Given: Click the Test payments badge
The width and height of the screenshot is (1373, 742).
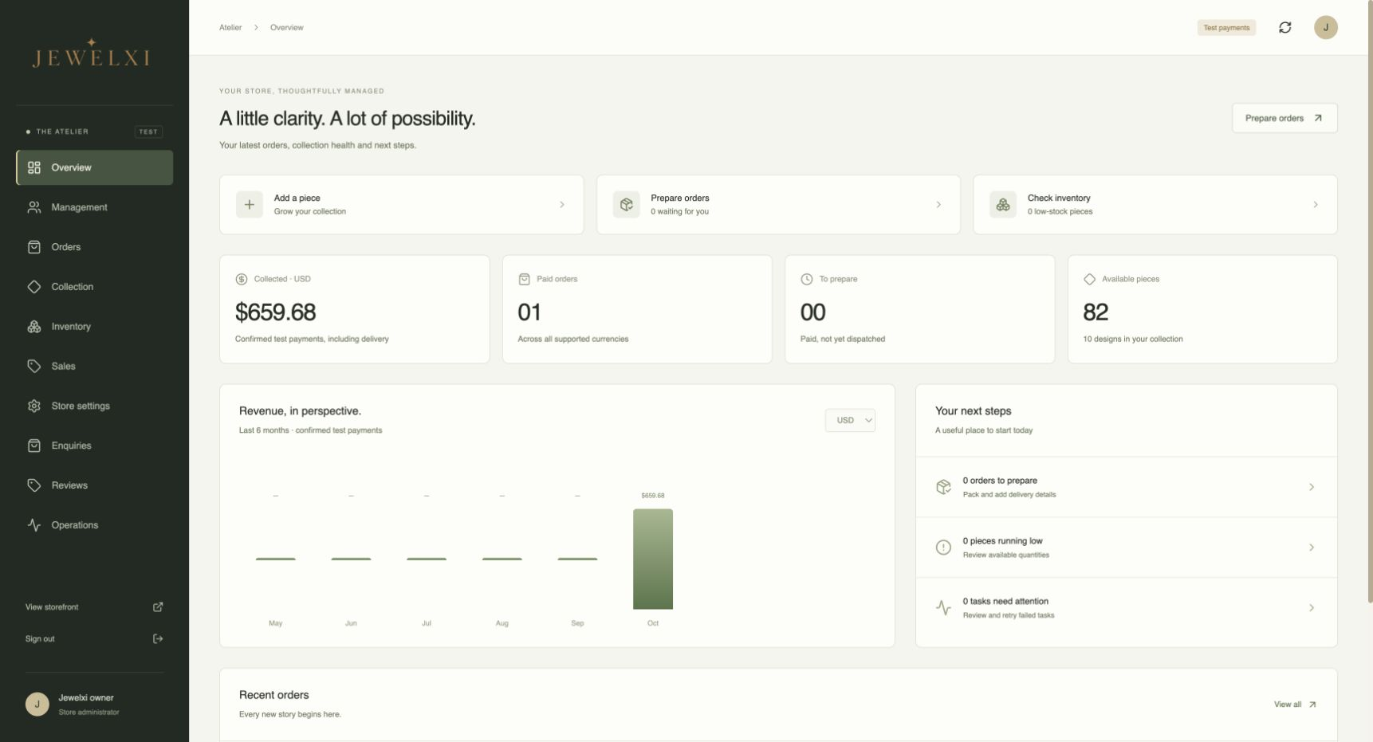Looking at the screenshot, I should point(1226,28).
